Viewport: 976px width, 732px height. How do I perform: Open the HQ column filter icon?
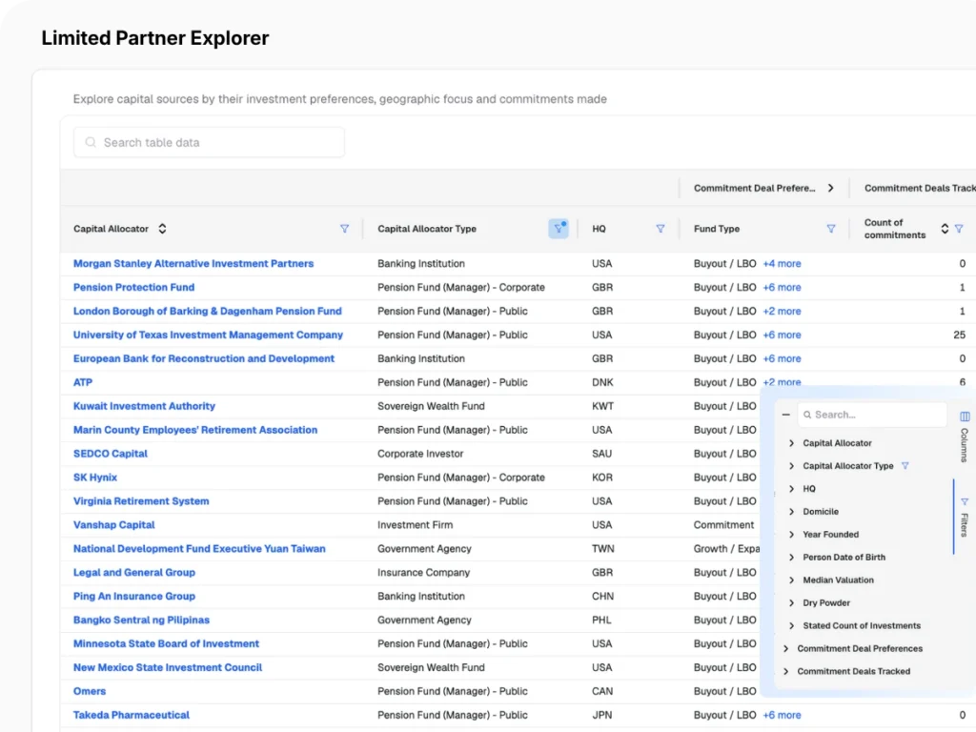(x=661, y=229)
